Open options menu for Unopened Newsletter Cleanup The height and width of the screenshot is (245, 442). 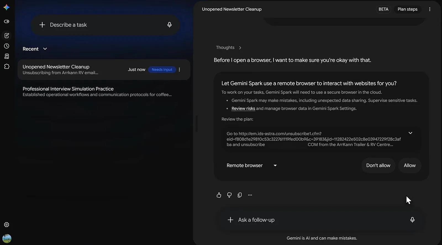pyautogui.click(x=180, y=70)
